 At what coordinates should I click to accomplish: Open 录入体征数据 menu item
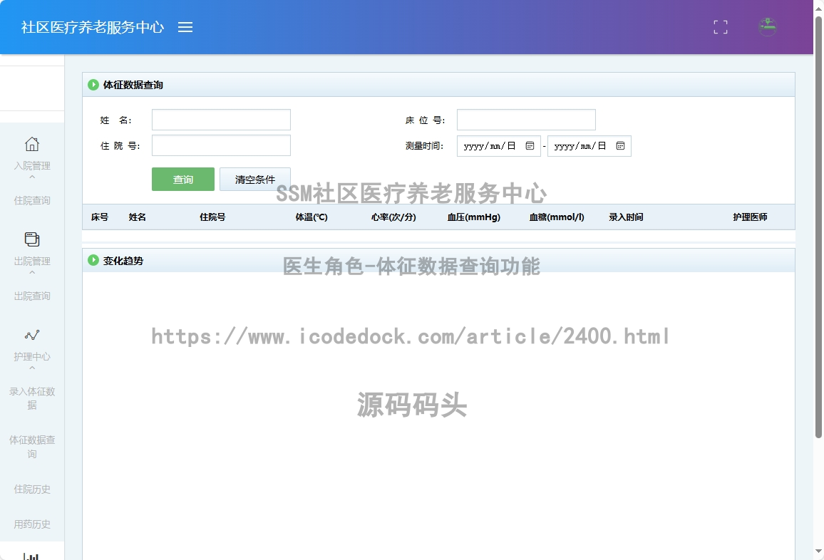click(x=32, y=398)
